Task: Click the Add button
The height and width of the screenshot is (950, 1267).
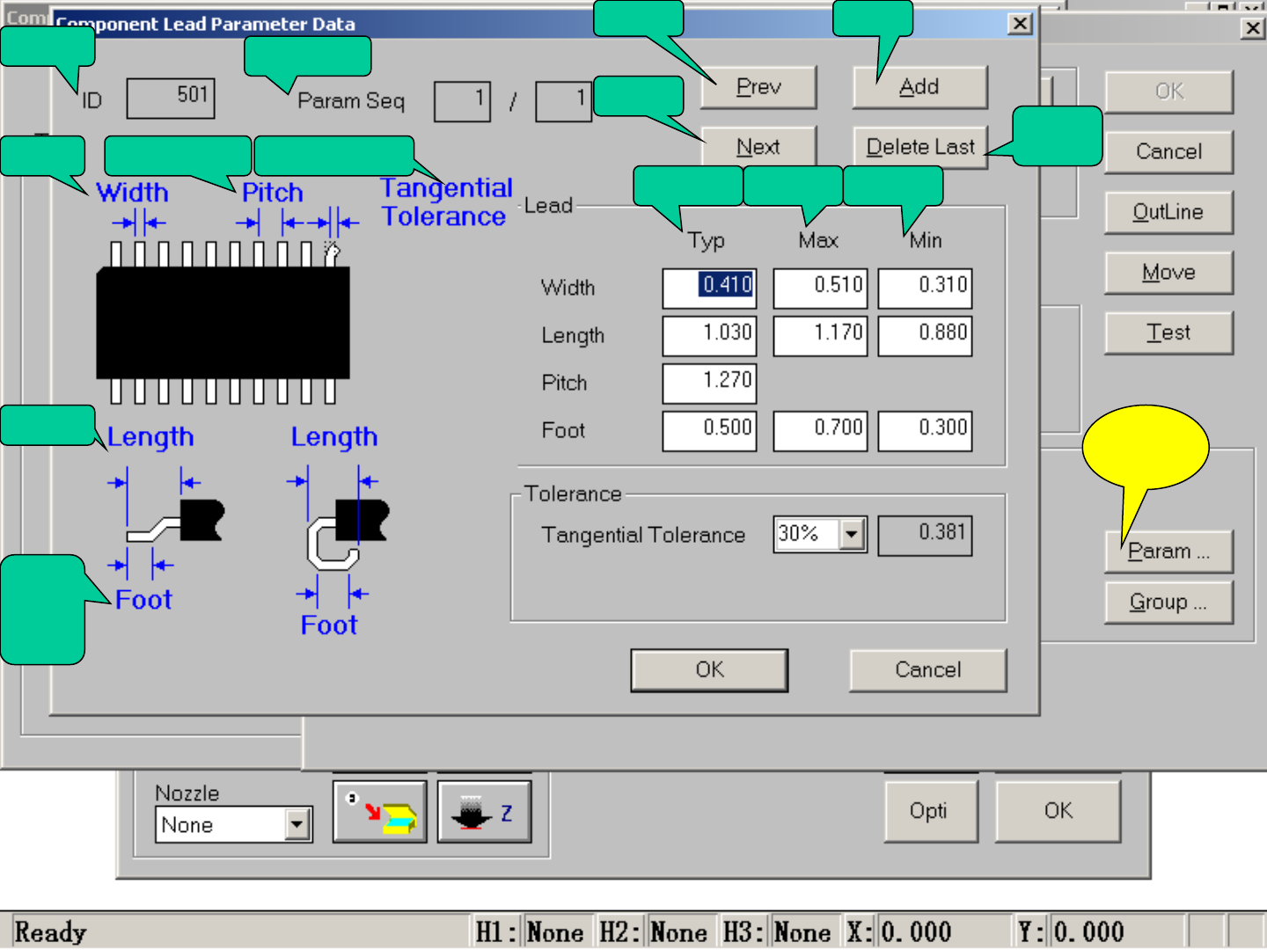Action: coord(919,87)
